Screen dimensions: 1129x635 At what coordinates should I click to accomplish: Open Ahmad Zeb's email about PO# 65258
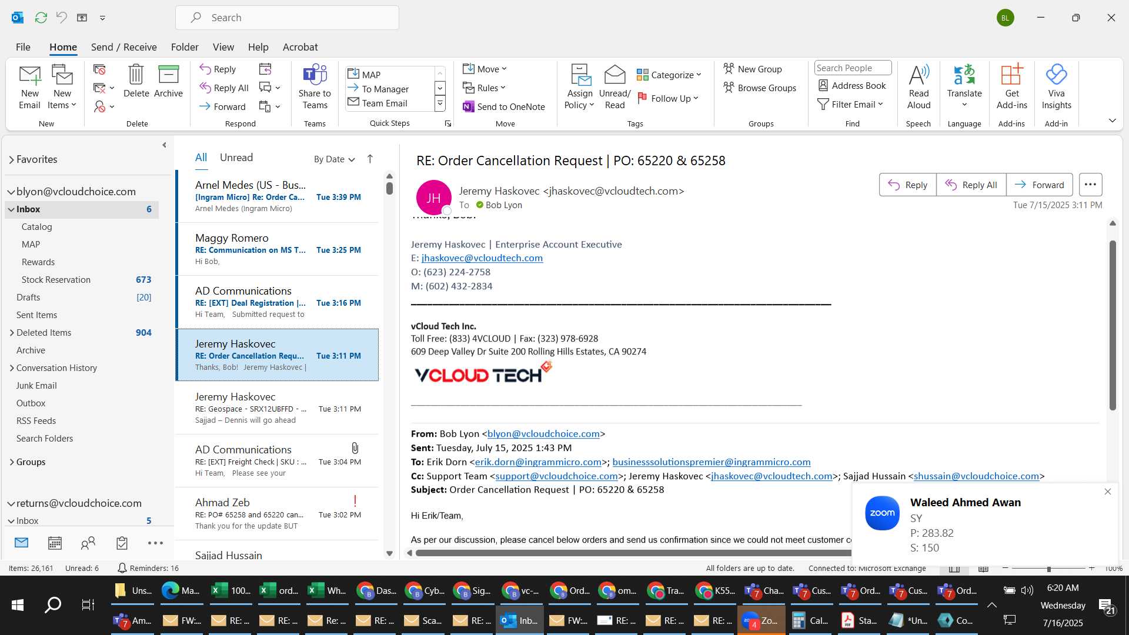tap(278, 514)
